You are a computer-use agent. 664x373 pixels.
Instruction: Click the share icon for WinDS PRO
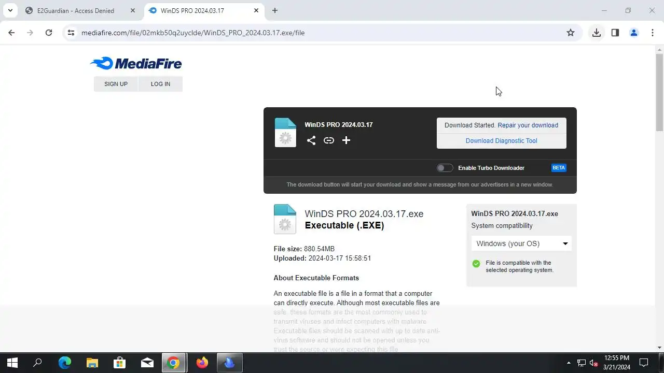tap(311, 140)
